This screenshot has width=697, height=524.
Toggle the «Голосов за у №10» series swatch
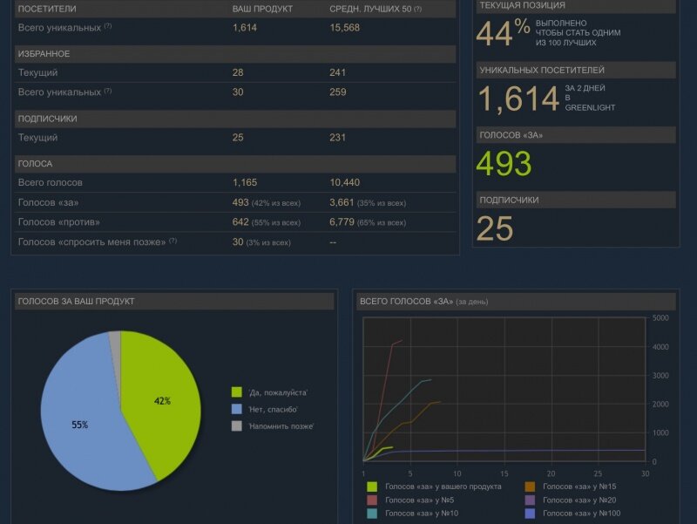[x=372, y=514]
